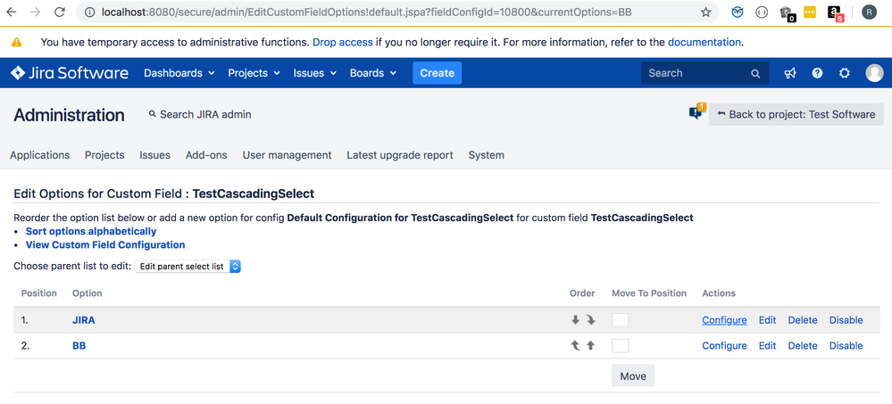Disable the JIRA option

846,320
